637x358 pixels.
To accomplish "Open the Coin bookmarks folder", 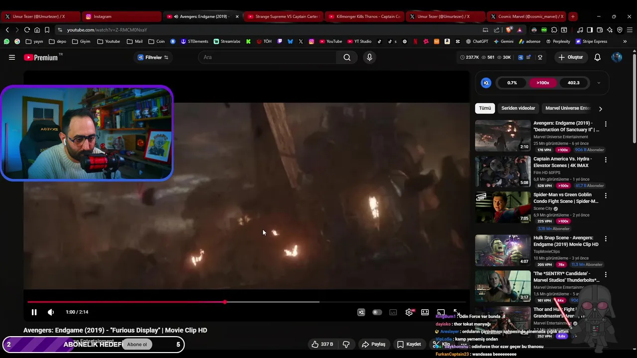I will 157,41.
